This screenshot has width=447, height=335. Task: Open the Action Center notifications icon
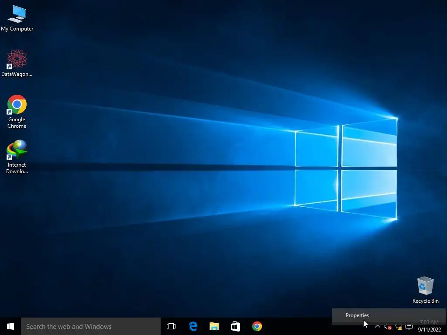(x=409, y=326)
